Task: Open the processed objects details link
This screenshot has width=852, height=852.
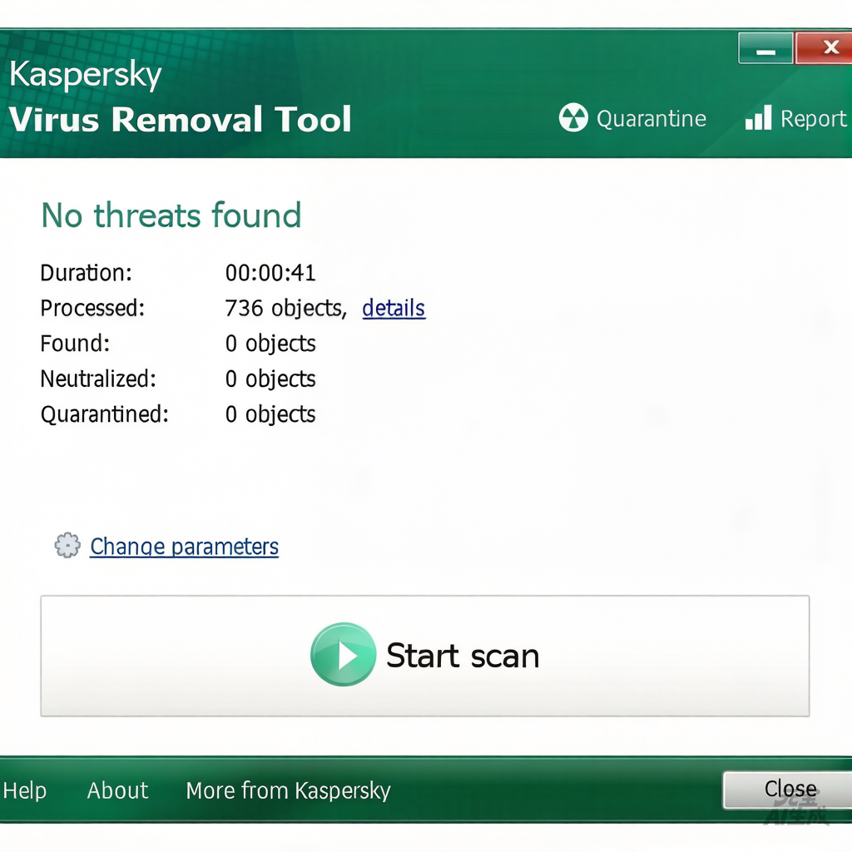Action: [x=394, y=308]
